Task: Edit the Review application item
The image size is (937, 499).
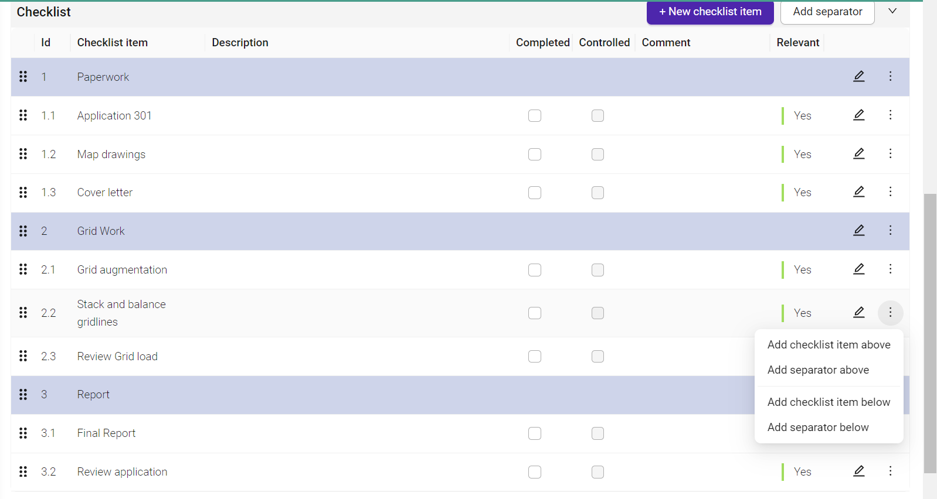Action: coord(858,471)
